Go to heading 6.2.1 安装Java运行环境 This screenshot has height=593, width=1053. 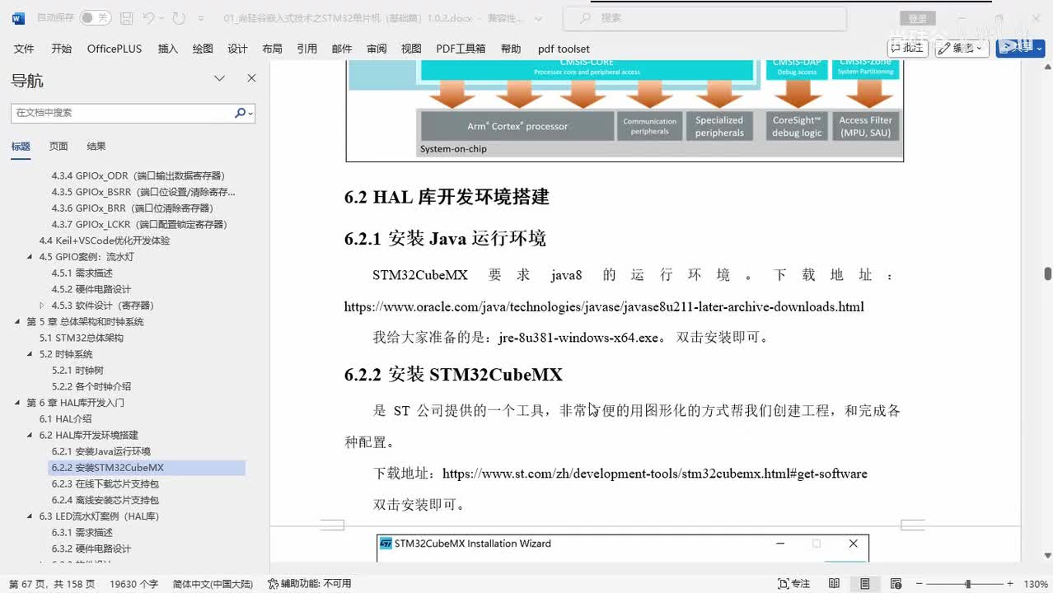pyautogui.click(x=101, y=451)
